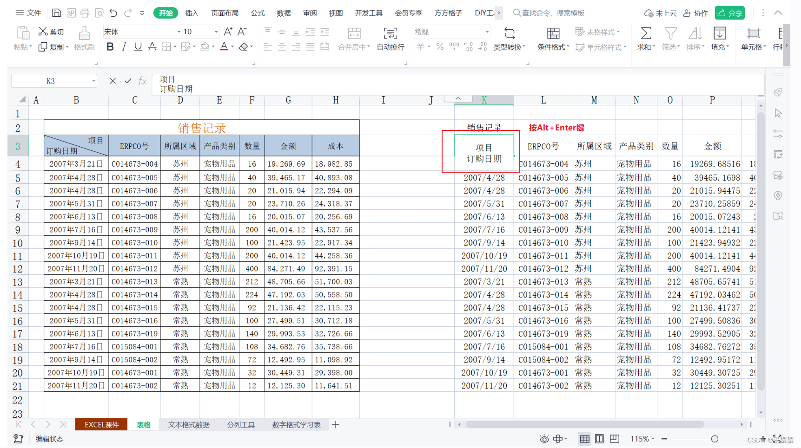Viewport: 801px width, 448px height.
Task: Toggle Bold formatting
Action: [x=110, y=46]
